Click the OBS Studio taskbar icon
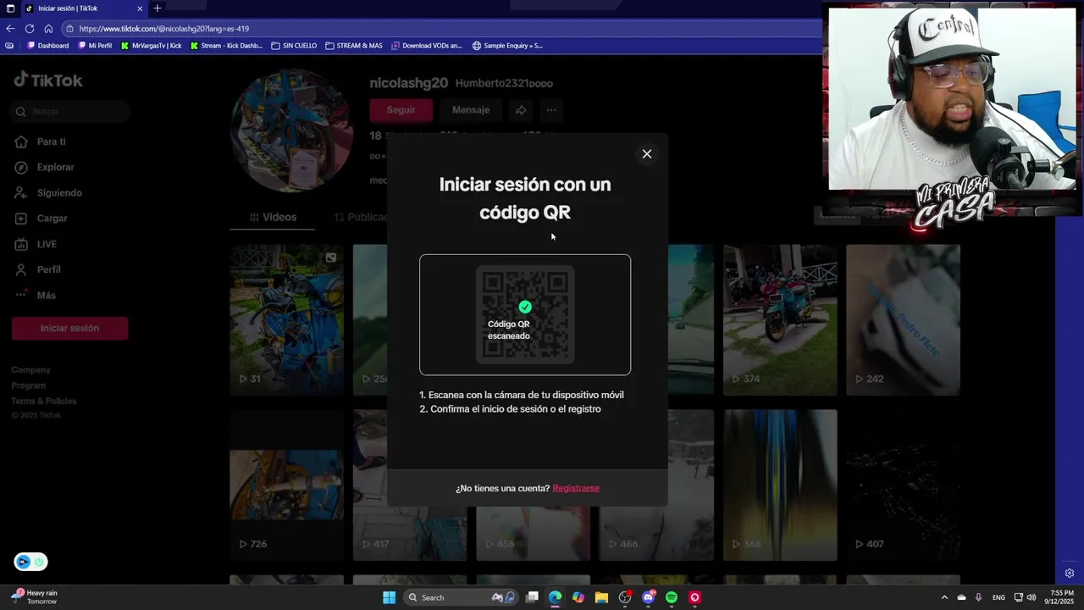The image size is (1084, 610). pyautogui.click(x=625, y=597)
